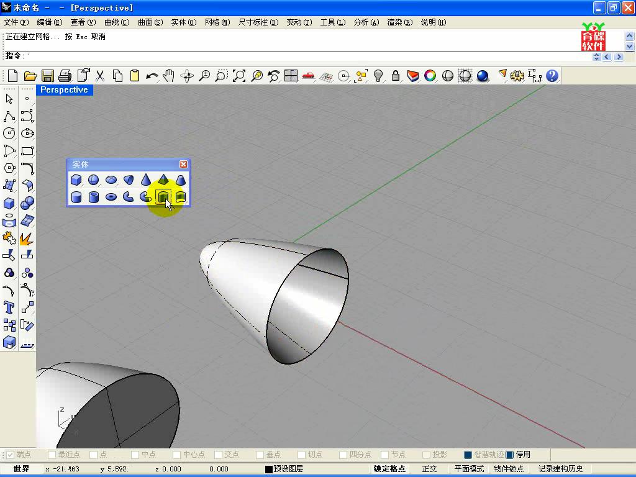Click the Zoom Extents icon

click(x=239, y=76)
